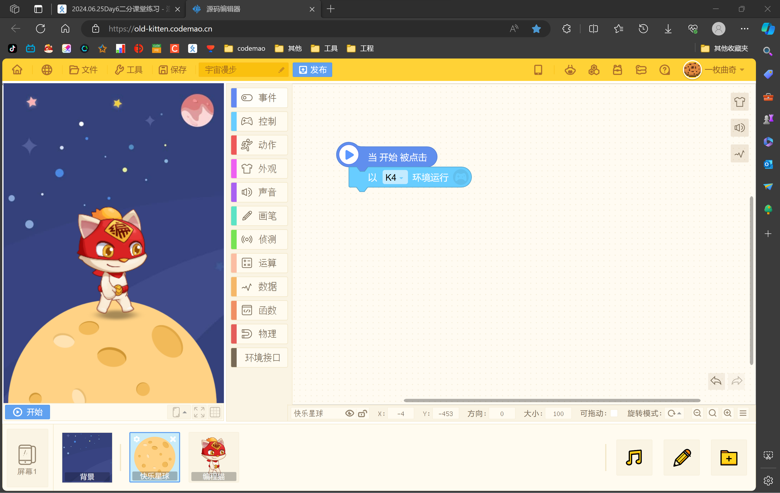This screenshot has height=493, width=780.
Task: Toggle 快乐星球 visibility eye icon
Action: click(x=349, y=413)
